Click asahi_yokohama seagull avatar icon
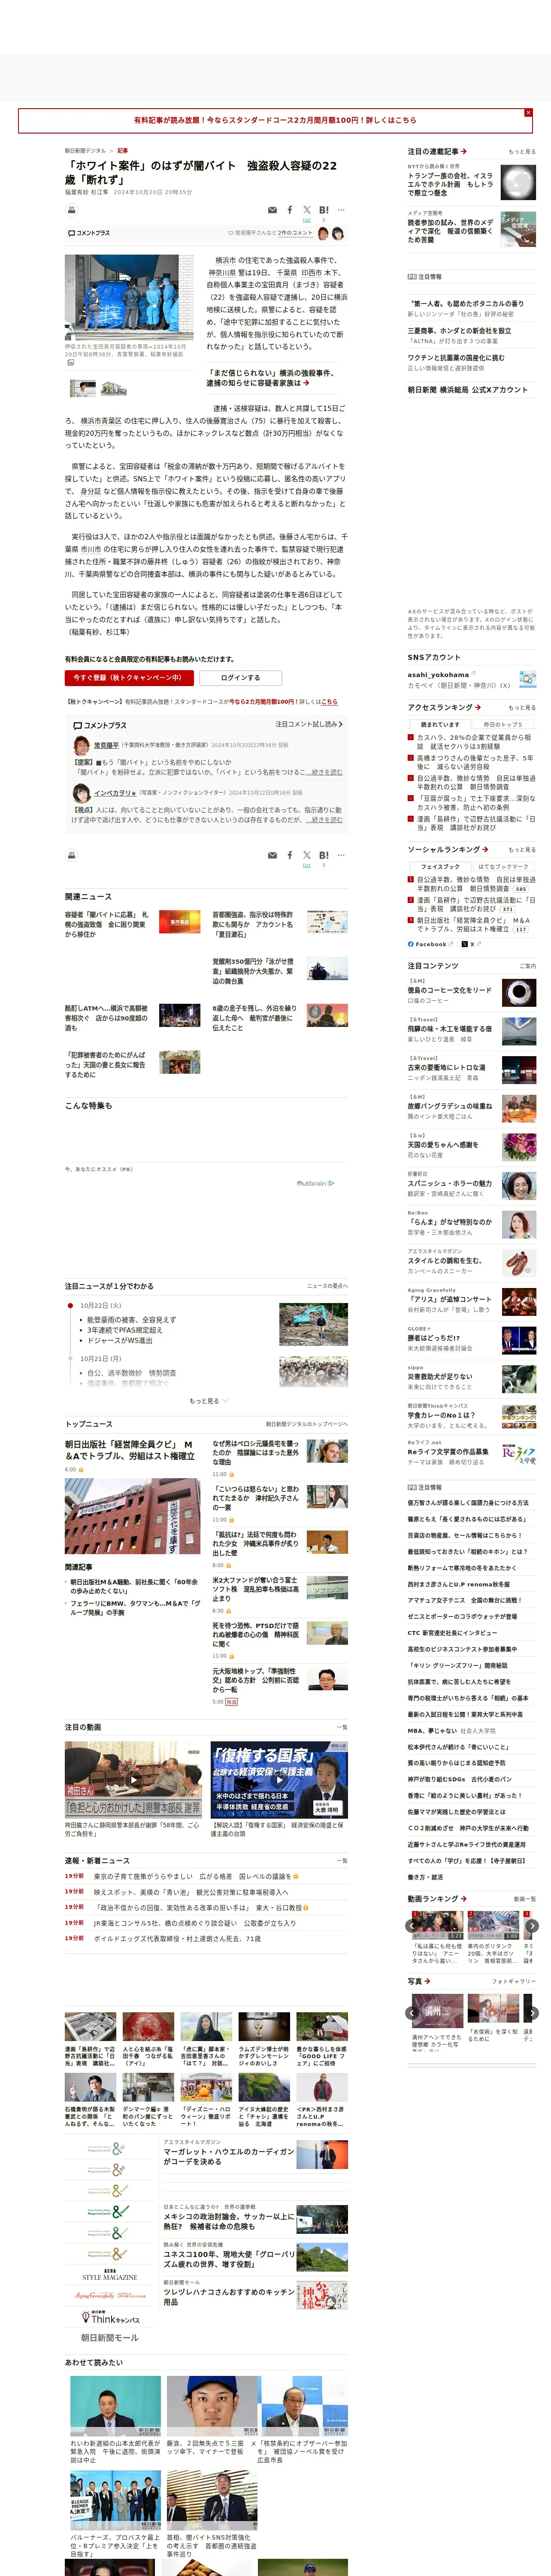Screen dimensions: 551x2576 (527, 680)
